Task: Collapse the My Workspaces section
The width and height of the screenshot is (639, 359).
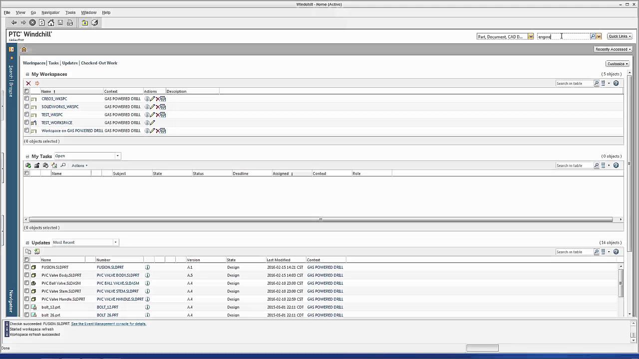Action: point(27,74)
